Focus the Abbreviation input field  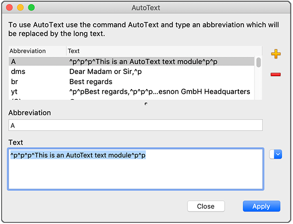coord(136,125)
